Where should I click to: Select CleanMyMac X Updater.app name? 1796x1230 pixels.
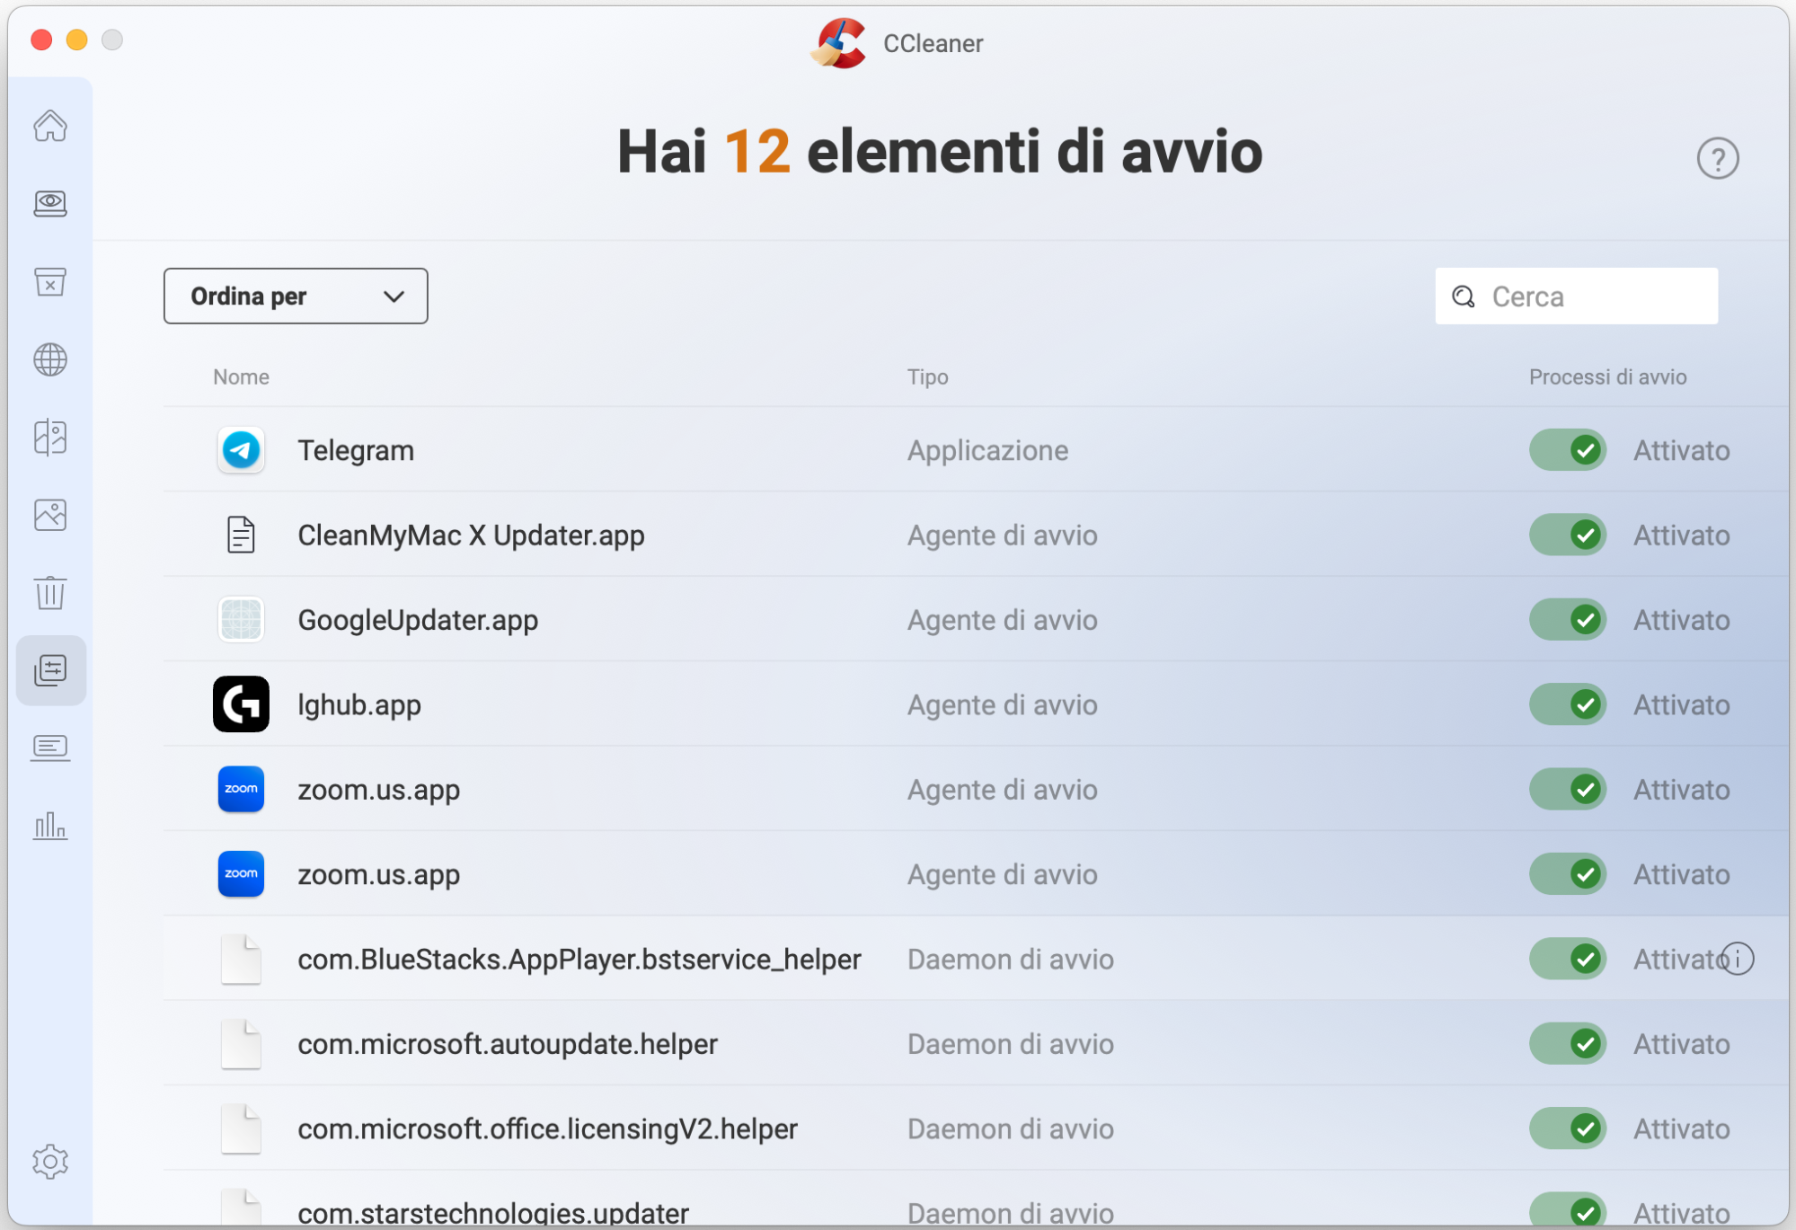pyautogui.click(x=471, y=535)
